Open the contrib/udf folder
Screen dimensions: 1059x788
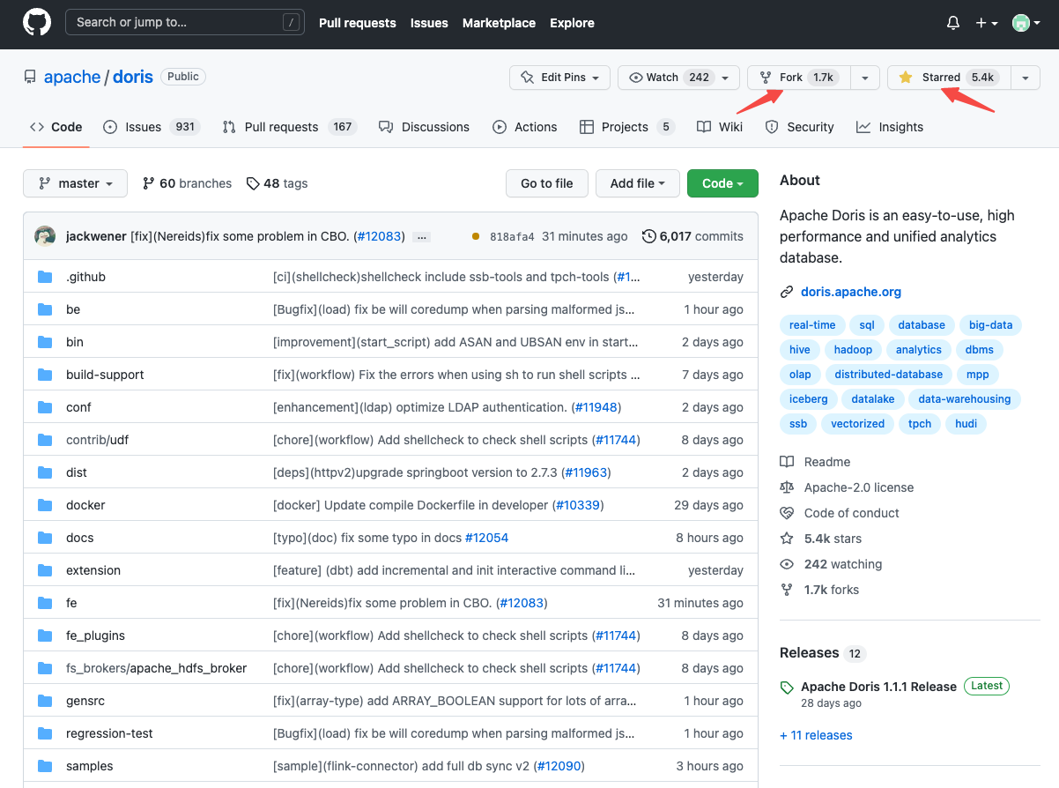pyautogui.click(x=97, y=440)
